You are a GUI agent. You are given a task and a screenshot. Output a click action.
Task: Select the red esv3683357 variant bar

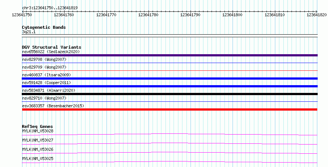(x=170, y=109)
